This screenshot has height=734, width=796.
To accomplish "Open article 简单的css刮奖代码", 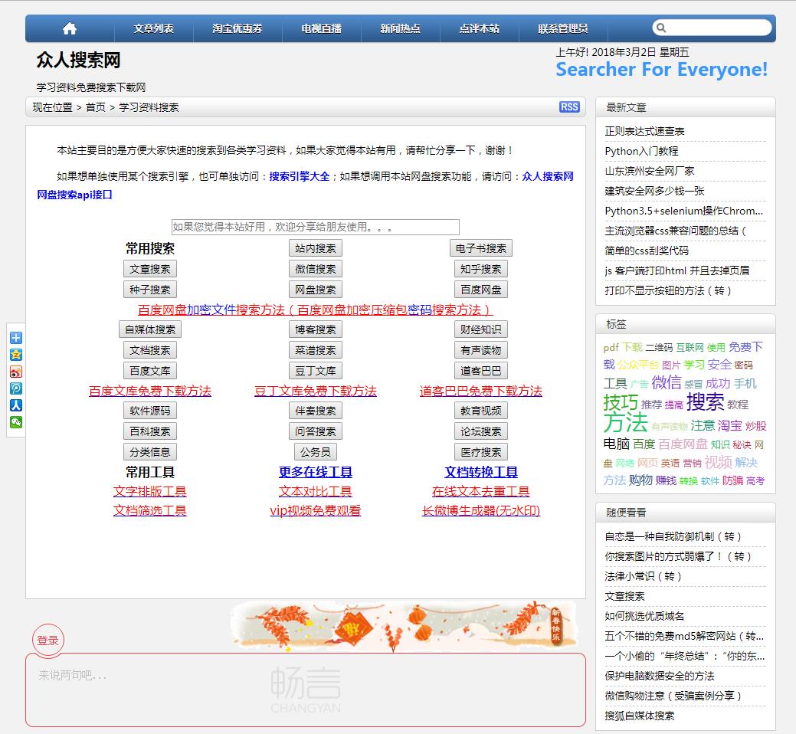I will point(647,251).
